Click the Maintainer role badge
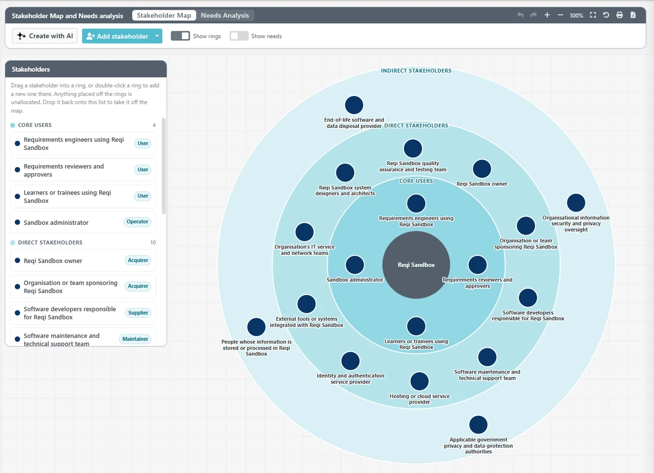 coord(135,339)
